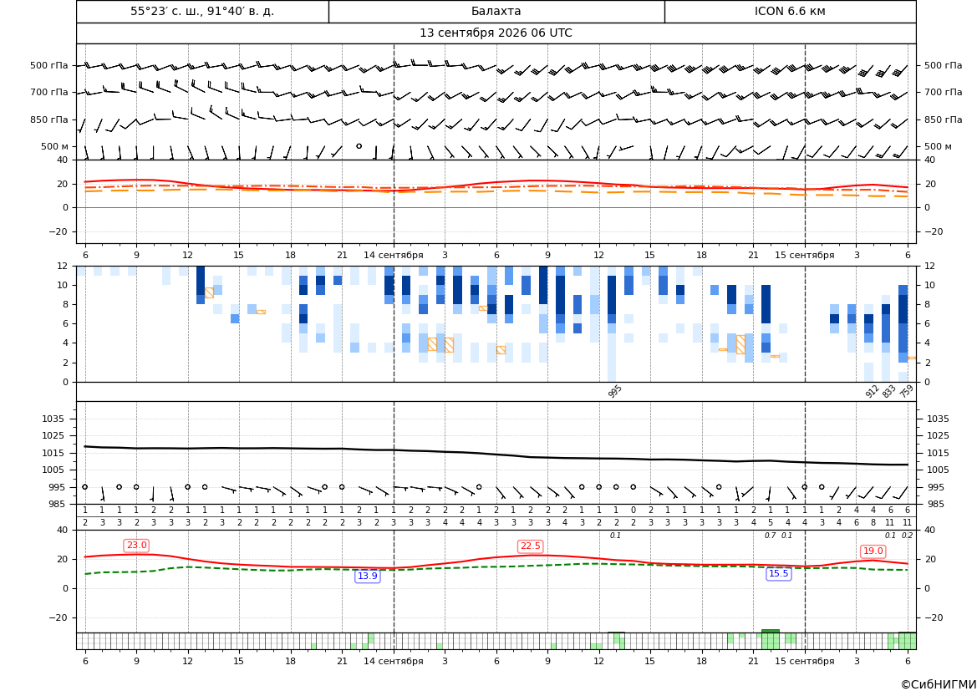The width and height of the screenshot is (977, 691).
Task: Click the 14 сентября label under upper temperature chart
Action: (393, 255)
